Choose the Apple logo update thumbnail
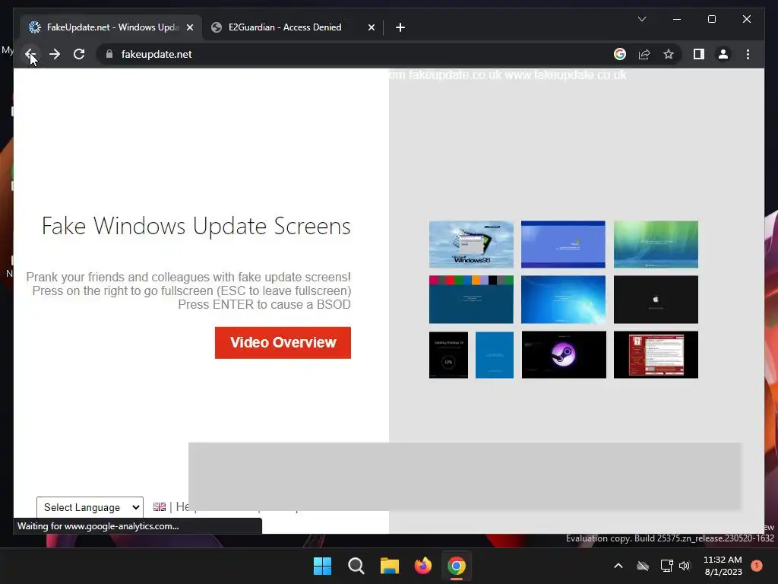Image resolution: width=778 pixels, height=584 pixels. click(x=656, y=300)
